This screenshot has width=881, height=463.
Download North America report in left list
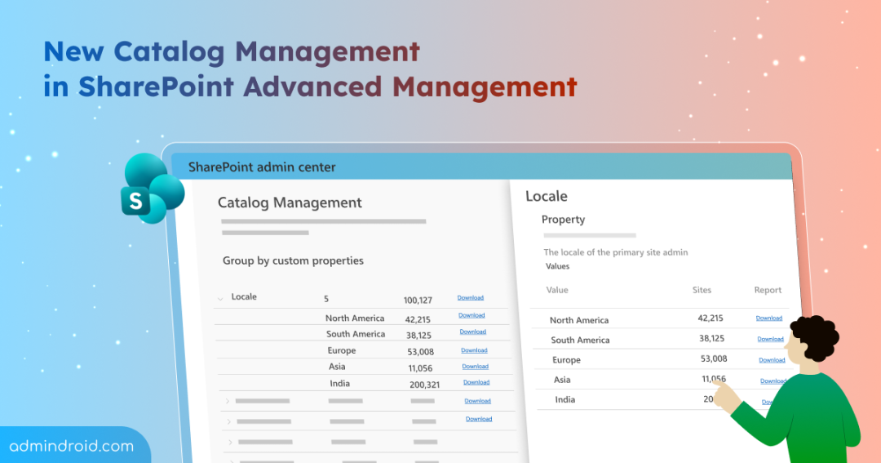[x=471, y=315]
